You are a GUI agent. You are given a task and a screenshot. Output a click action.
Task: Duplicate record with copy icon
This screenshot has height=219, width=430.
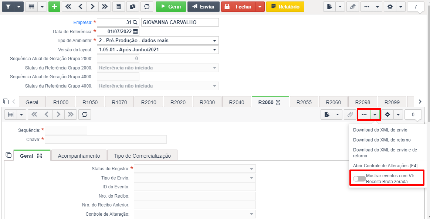click(132, 7)
